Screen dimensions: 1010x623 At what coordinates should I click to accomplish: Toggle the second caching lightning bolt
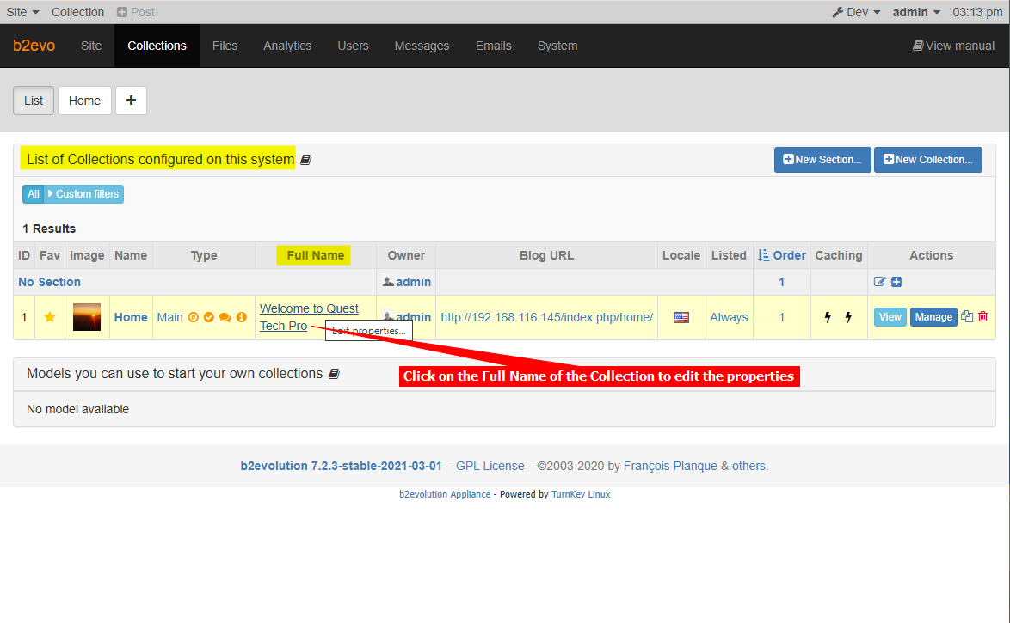coord(848,317)
